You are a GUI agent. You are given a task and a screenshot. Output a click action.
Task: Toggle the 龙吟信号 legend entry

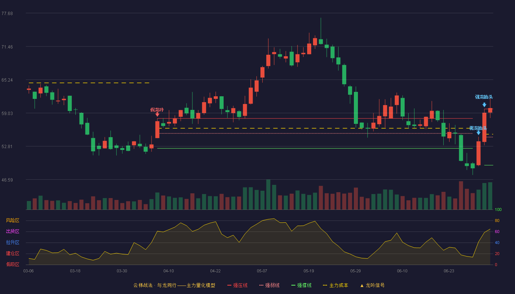(x=372, y=285)
